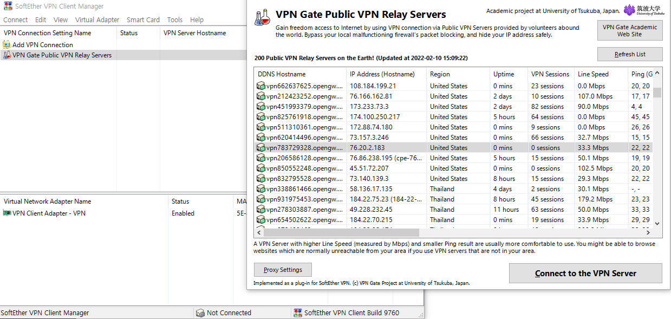The width and height of the screenshot is (671, 319).
Task: Open the Help menu
Action: point(197,19)
